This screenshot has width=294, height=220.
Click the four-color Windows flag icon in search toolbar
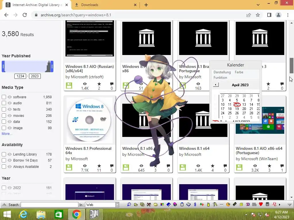pyautogui.click(x=162, y=205)
